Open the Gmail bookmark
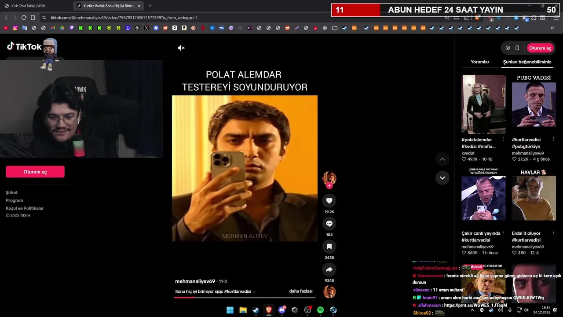 click(x=53, y=28)
